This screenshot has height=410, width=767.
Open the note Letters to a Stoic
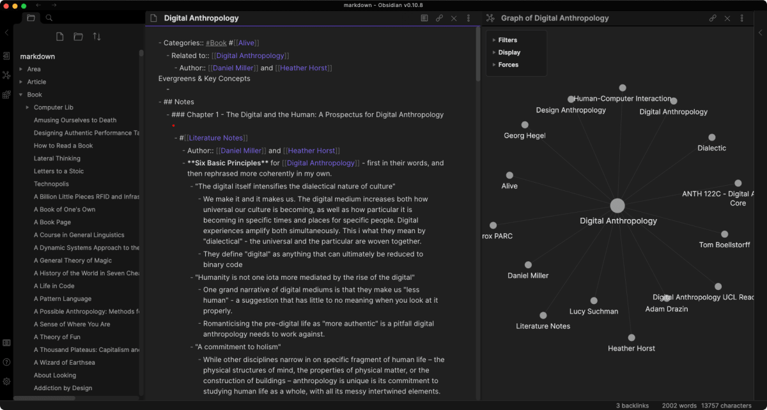[59, 171]
